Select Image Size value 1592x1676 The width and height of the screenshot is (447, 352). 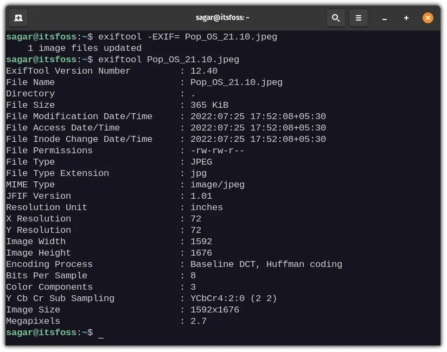(x=215, y=310)
